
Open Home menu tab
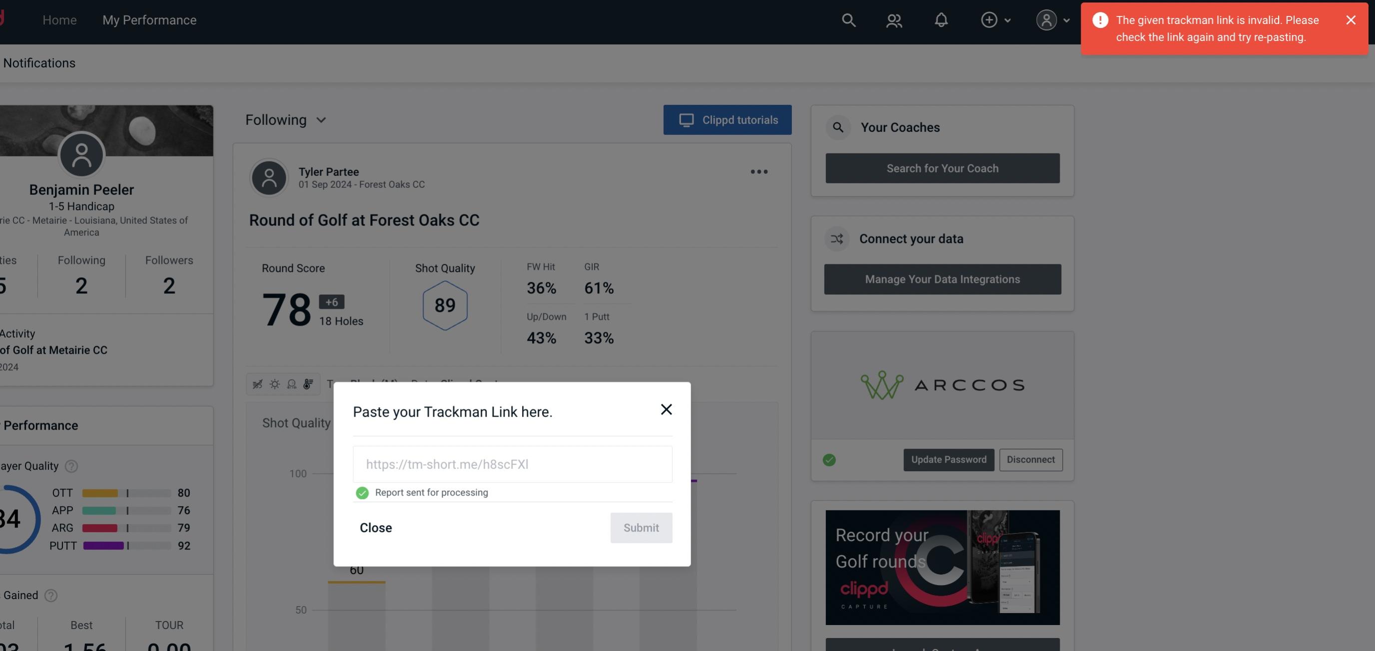pos(59,19)
